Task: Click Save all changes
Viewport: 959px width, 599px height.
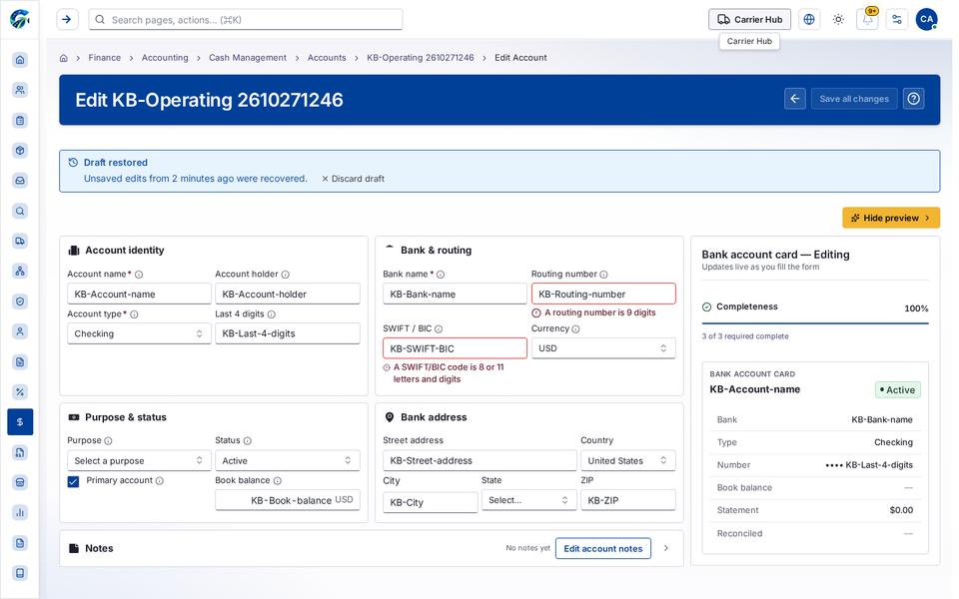Action: (854, 99)
